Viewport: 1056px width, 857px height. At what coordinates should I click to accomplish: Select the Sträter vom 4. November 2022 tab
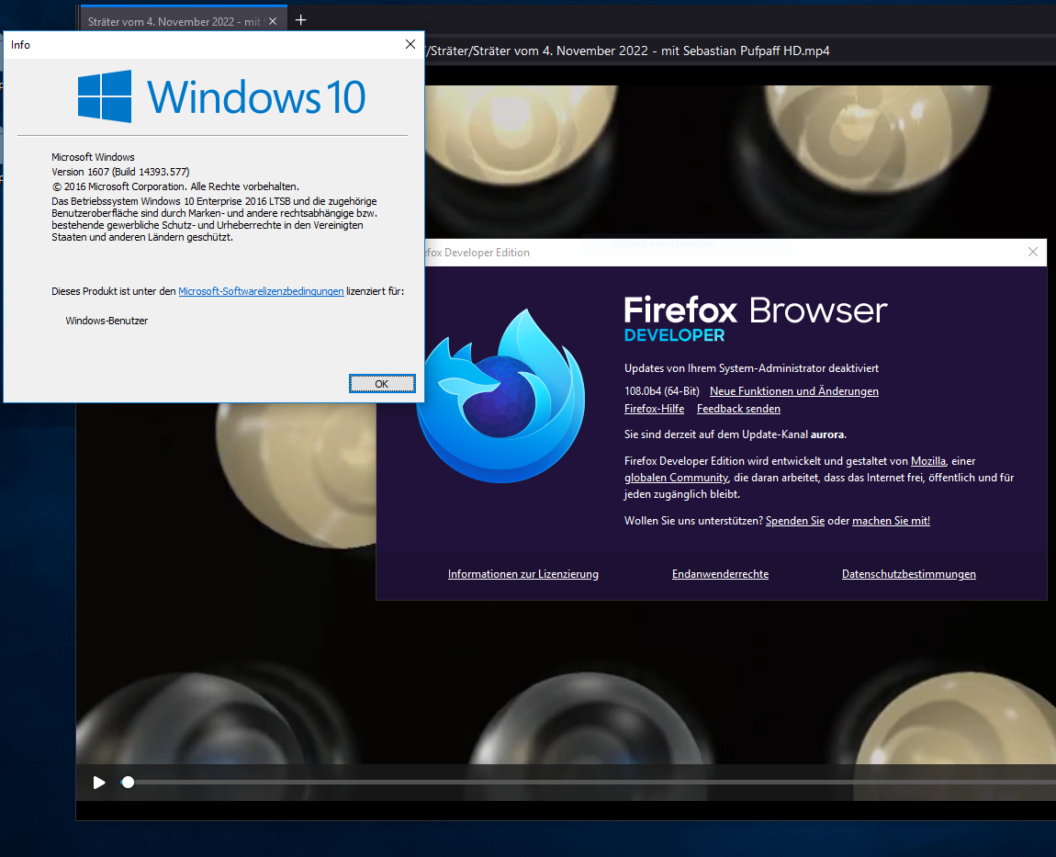coord(174,21)
